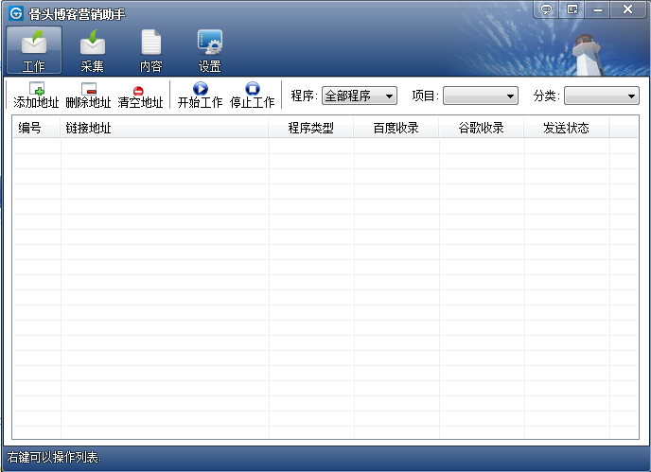Click the speech bubble feedback icon in title bar
Viewport: 651px width, 472px height.
click(546, 9)
